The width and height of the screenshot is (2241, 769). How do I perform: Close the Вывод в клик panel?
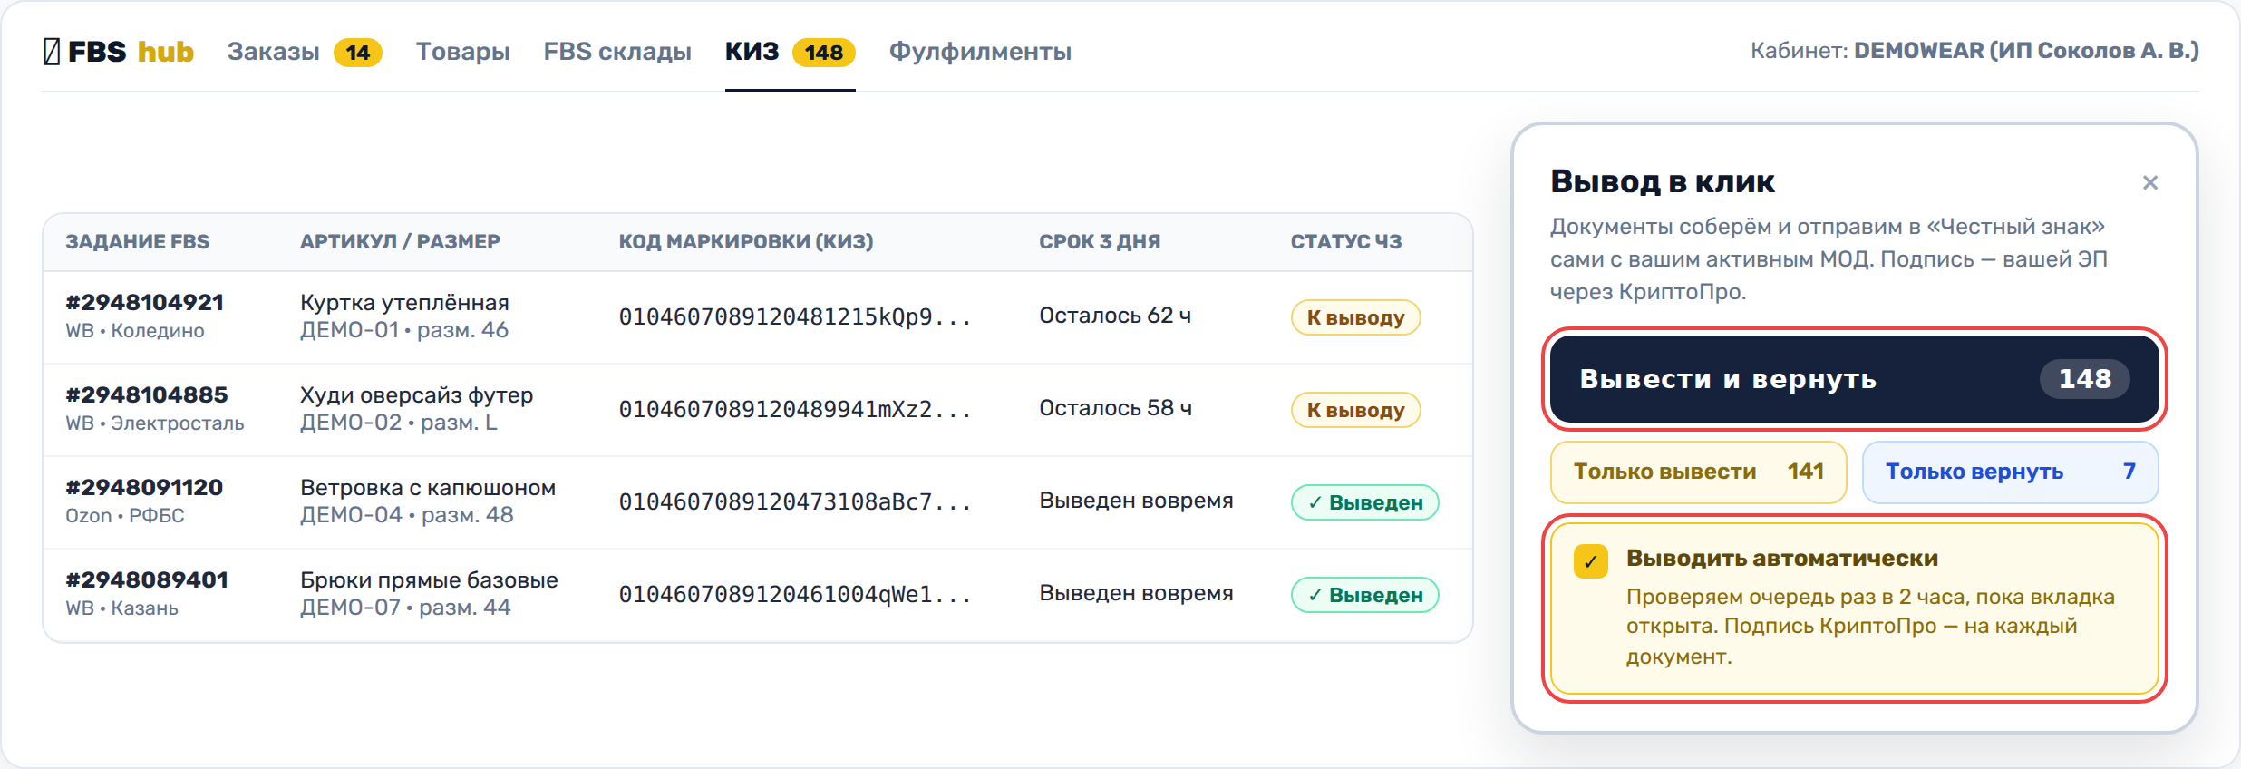tap(2150, 183)
